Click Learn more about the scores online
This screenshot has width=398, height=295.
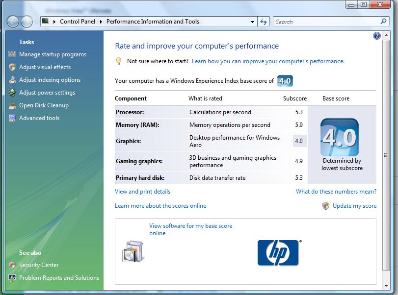(x=160, y=206)
